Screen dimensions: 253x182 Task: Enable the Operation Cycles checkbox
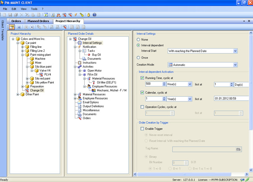(142, 107)
